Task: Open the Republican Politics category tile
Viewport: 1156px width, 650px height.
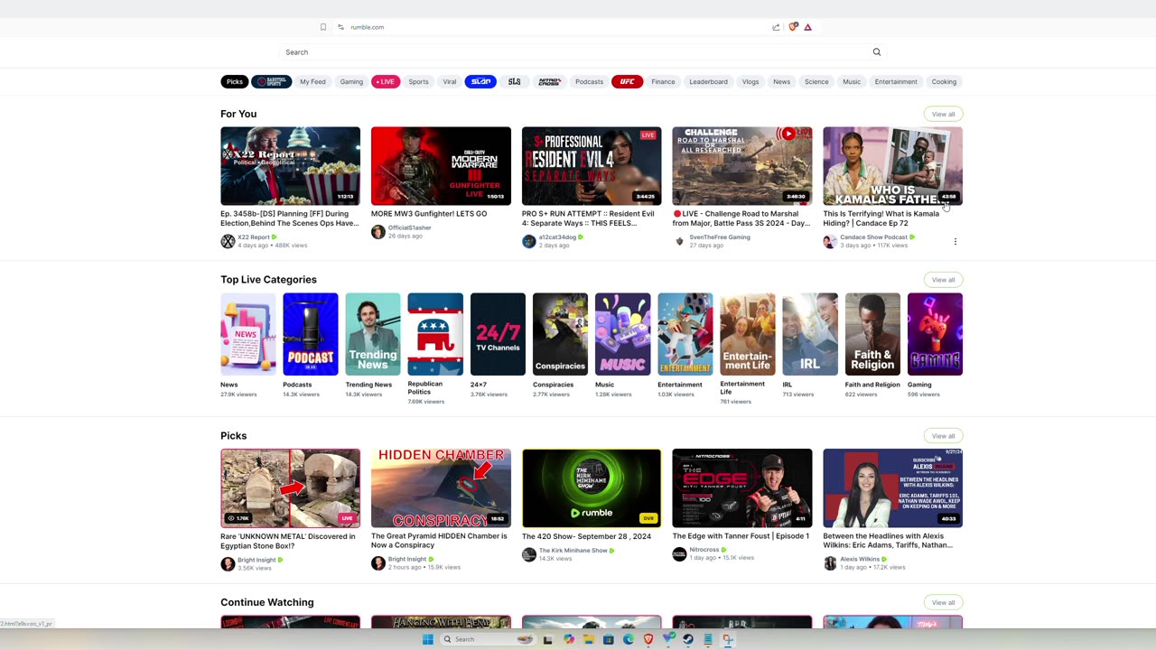Action: [x=435, y=334]
